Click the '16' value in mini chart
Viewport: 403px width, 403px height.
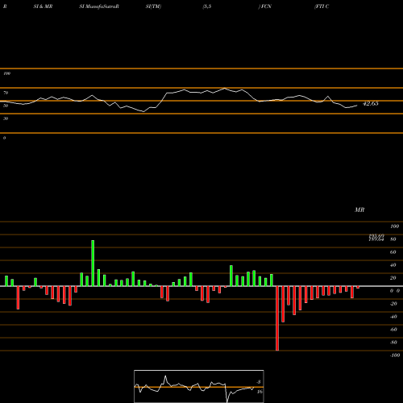[260, 392]
